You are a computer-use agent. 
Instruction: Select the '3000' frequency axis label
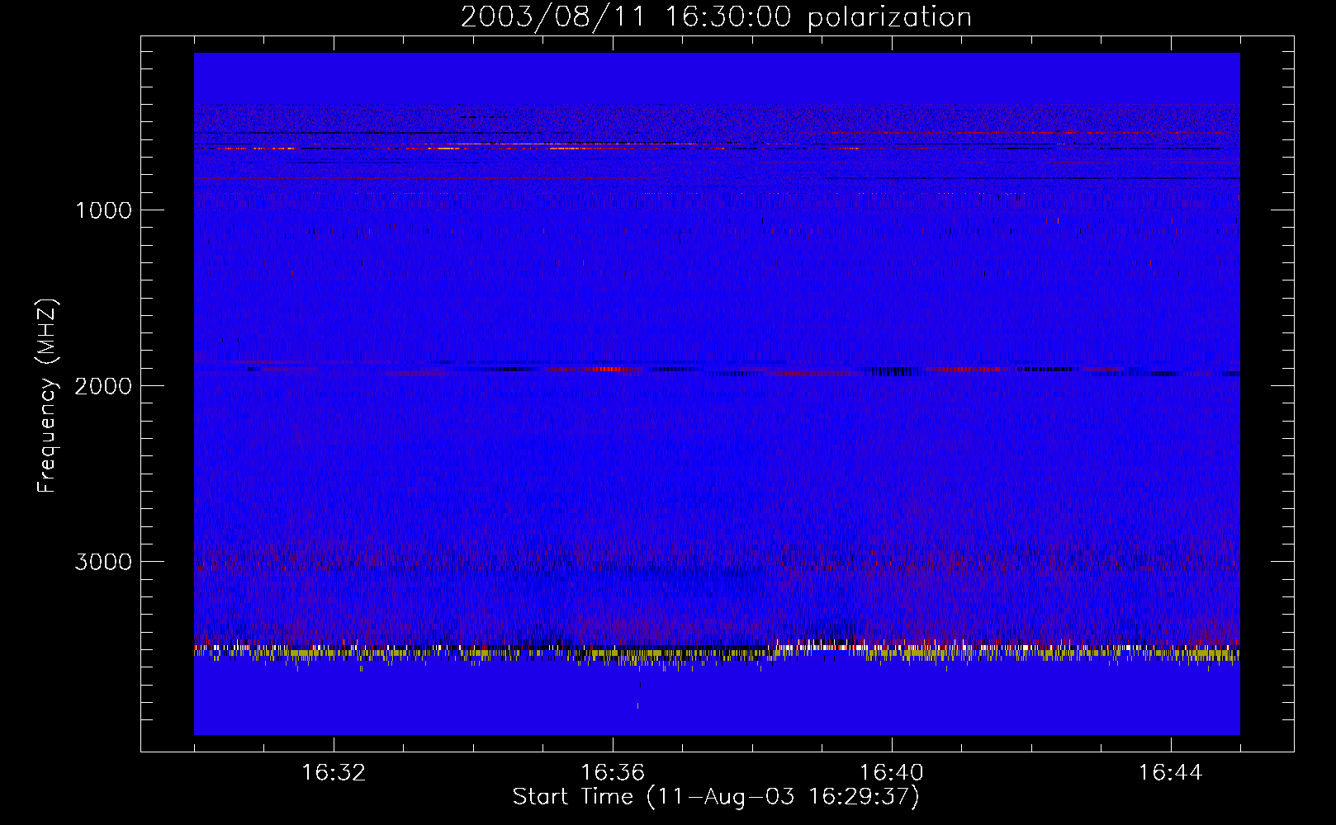click(103, 562)
